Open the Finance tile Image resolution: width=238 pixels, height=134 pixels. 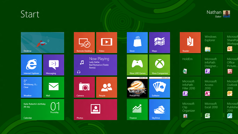tap(137, 110)
